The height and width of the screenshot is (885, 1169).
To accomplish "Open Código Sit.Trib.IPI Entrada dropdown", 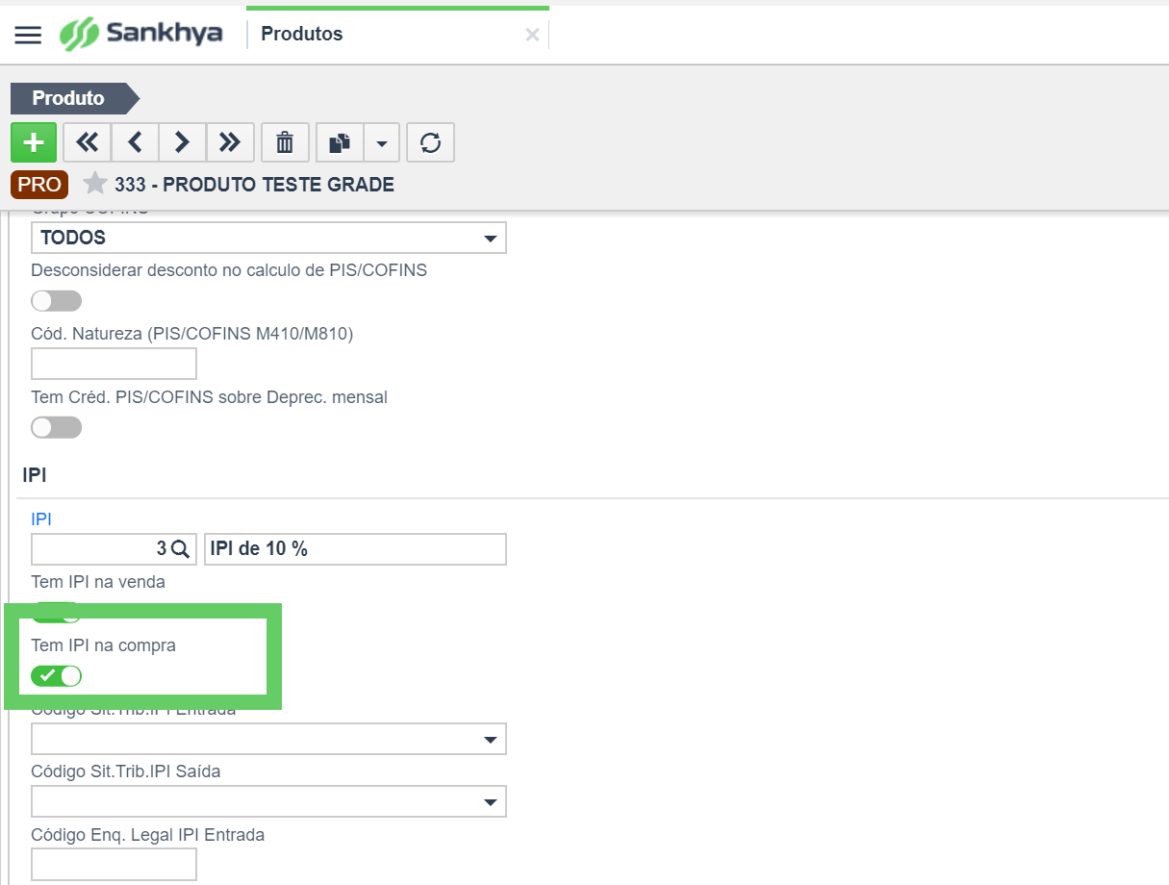I will [268, 739].
